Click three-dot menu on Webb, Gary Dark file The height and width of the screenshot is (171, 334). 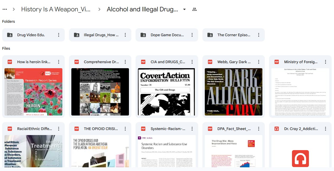(x=259, y=62)
